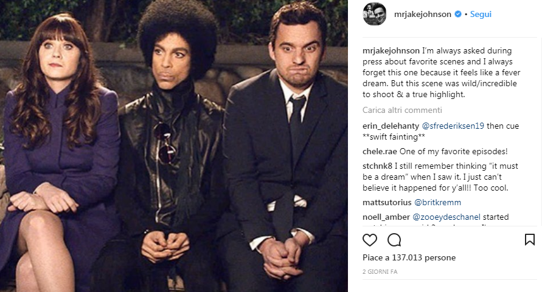Open the 2 GIORNI FA timestamp
The image size is (542, 292).
tap(380, 271)
